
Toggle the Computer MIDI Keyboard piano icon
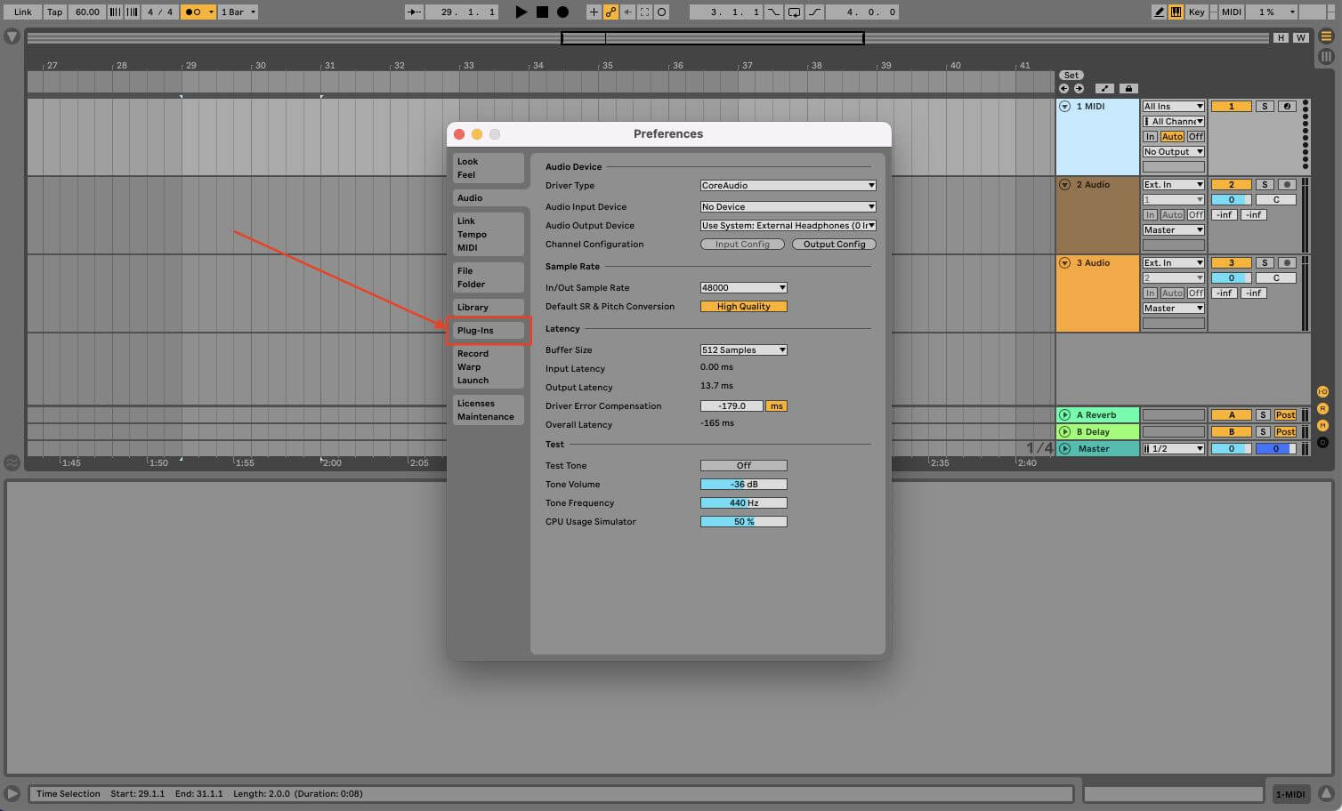1175,12
